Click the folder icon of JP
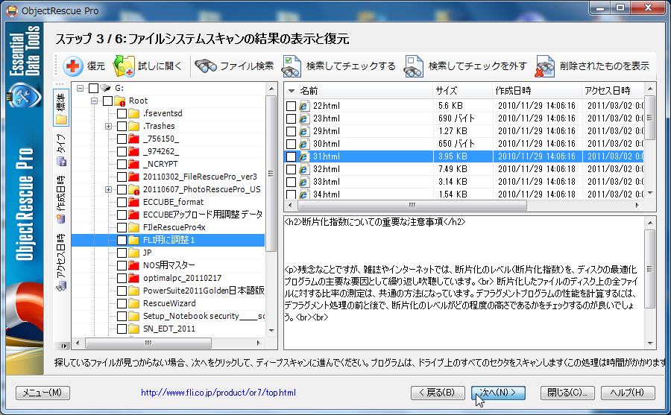The image size is (671, 415). tap(134, 253)
